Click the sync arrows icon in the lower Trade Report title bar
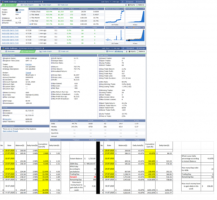Image resolution: width=217 pixels, height=200 pixels. [123, 48]
